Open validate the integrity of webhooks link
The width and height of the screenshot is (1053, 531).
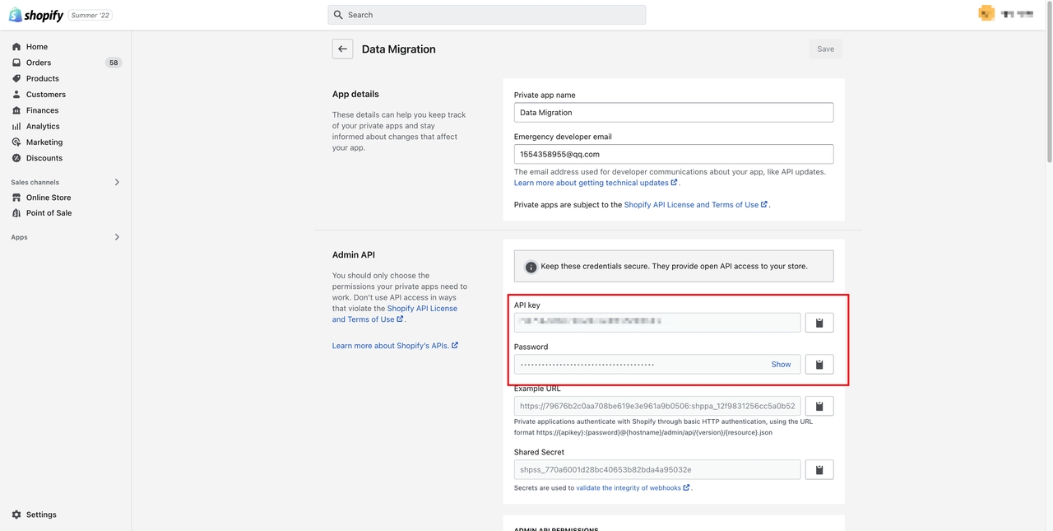pos(633,488)
